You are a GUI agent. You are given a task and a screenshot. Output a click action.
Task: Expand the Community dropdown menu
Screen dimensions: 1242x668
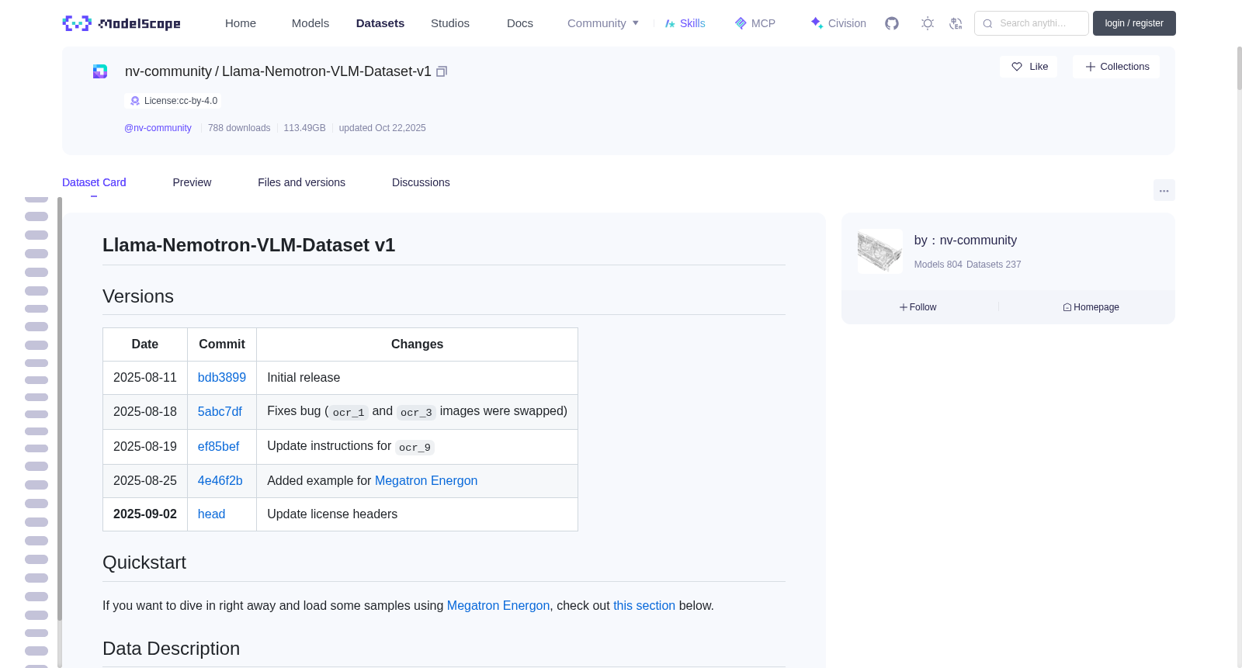point(603,23)
